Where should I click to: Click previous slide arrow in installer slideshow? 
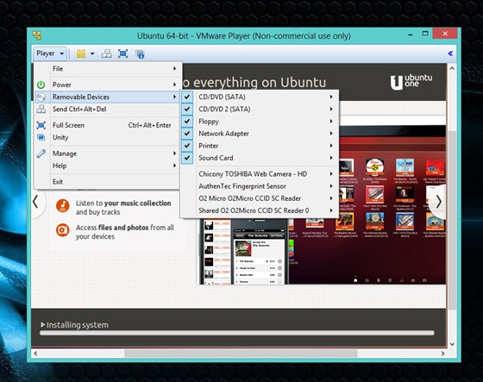click(35, 202)
